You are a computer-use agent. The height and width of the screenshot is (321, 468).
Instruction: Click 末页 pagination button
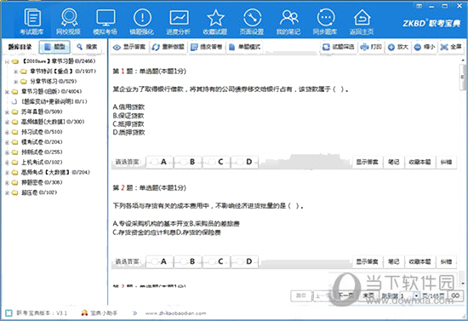368,295
